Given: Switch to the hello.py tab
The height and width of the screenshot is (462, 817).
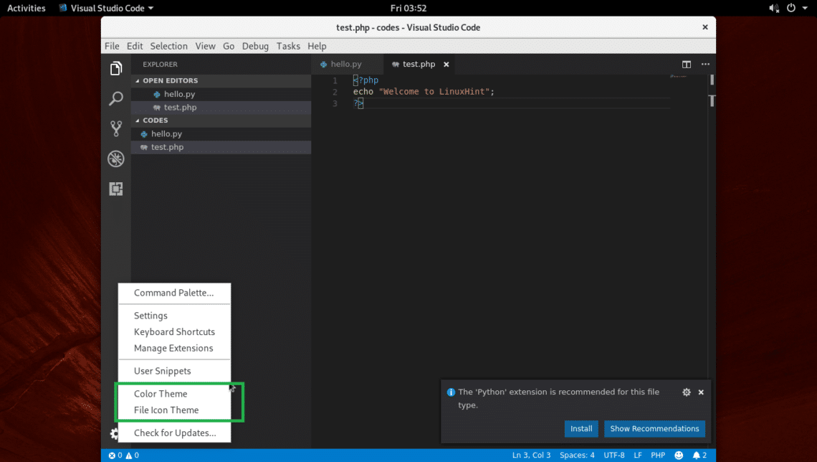Looking at the screenshot, I should (x=345, y=65).
